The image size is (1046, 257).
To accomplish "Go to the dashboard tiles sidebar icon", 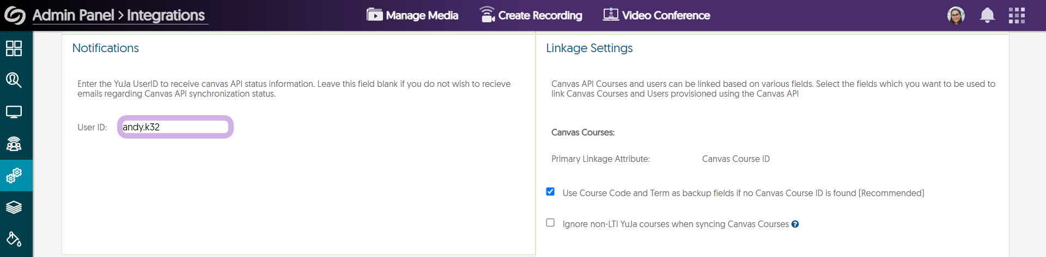I will (x=14, y=48).
